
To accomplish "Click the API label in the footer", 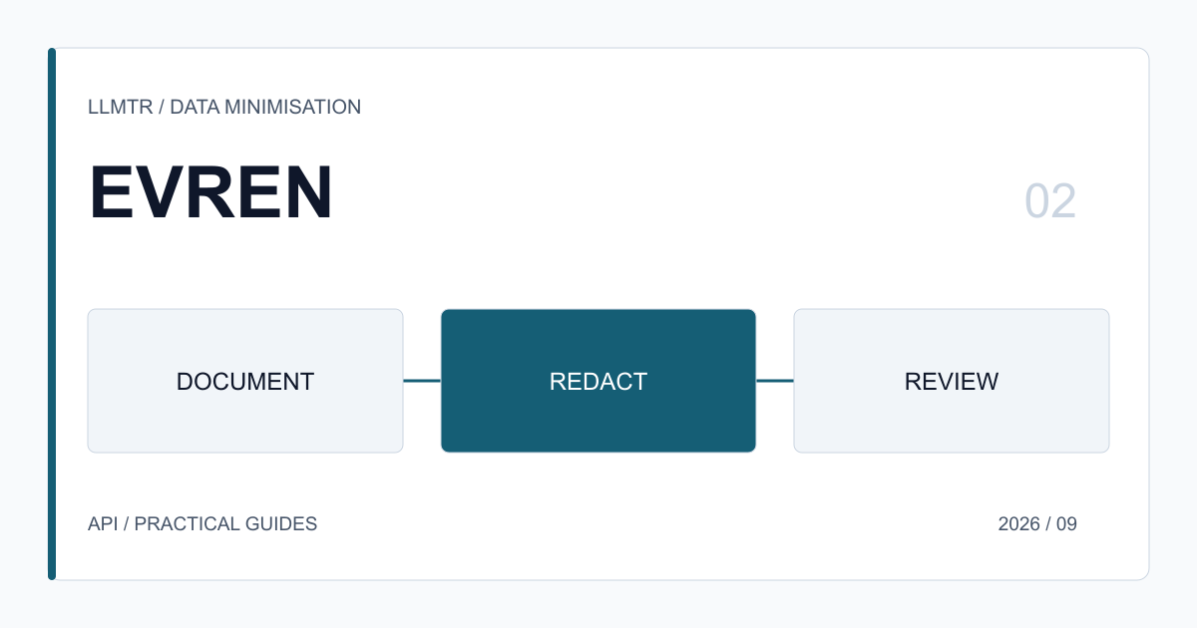I will [x=103, y=523].
